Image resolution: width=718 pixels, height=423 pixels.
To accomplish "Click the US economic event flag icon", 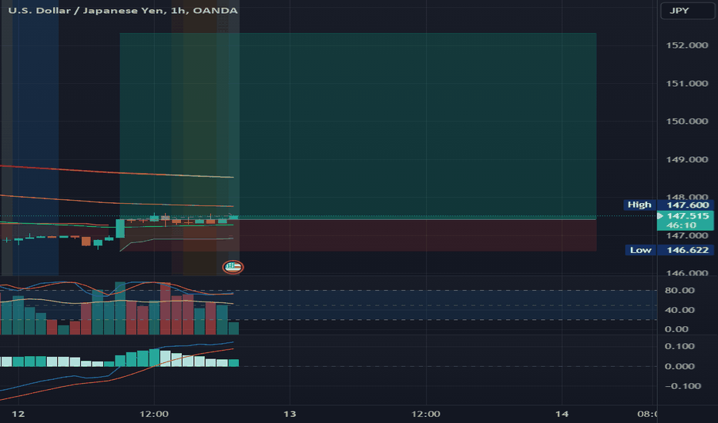I will click(233, 267).
